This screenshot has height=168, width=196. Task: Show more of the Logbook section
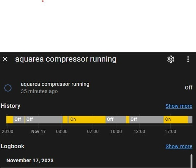click(179, 146)
